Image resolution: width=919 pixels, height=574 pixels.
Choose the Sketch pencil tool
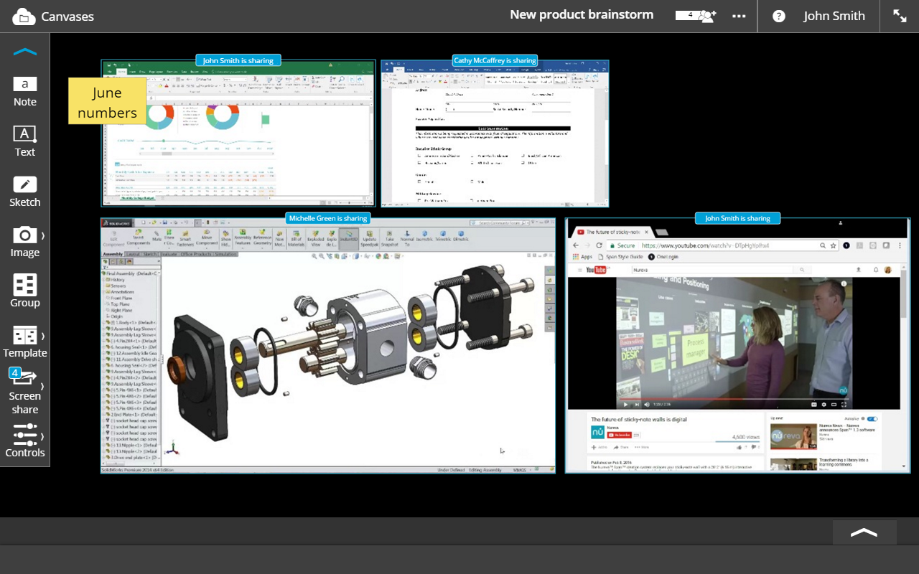coord(24,191)
